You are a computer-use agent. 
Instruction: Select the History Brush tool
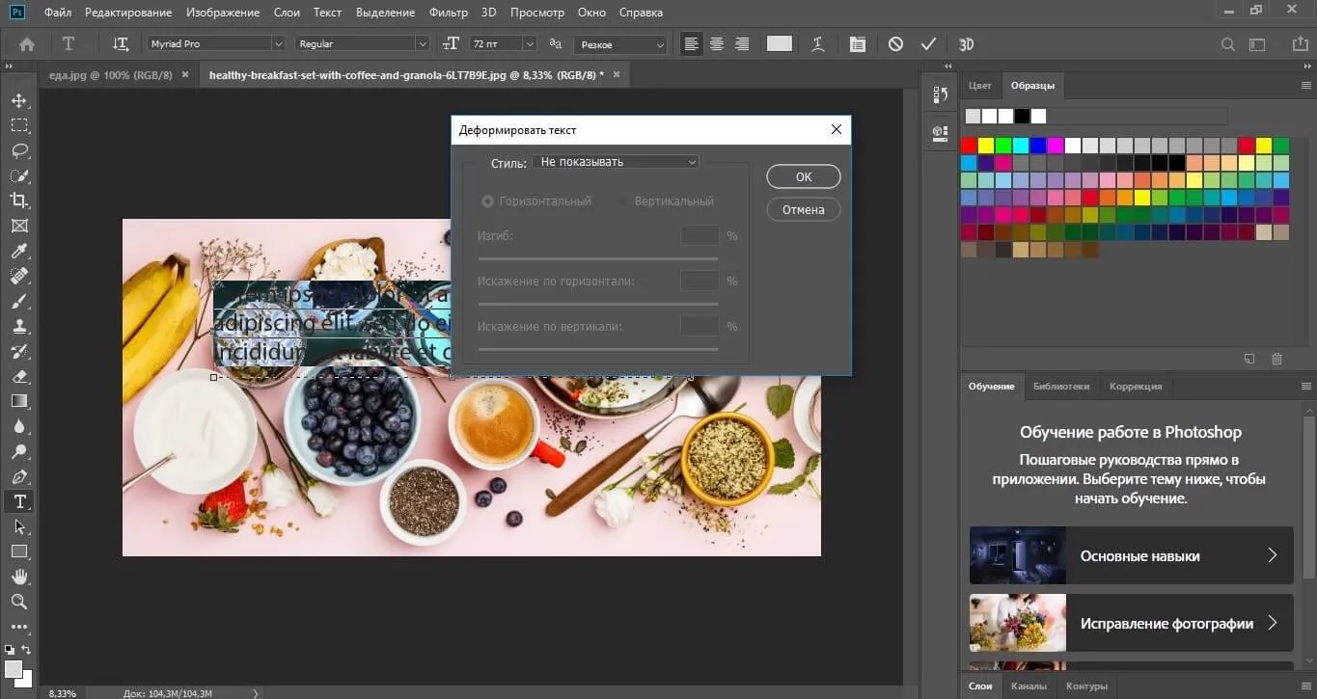pos(19,351)
